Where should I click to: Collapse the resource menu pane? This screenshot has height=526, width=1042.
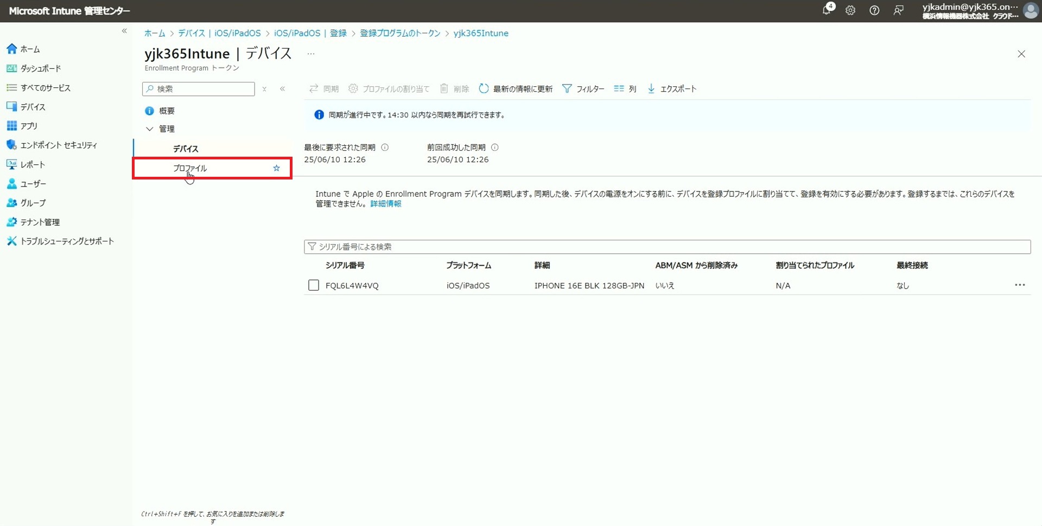[282, 89]
